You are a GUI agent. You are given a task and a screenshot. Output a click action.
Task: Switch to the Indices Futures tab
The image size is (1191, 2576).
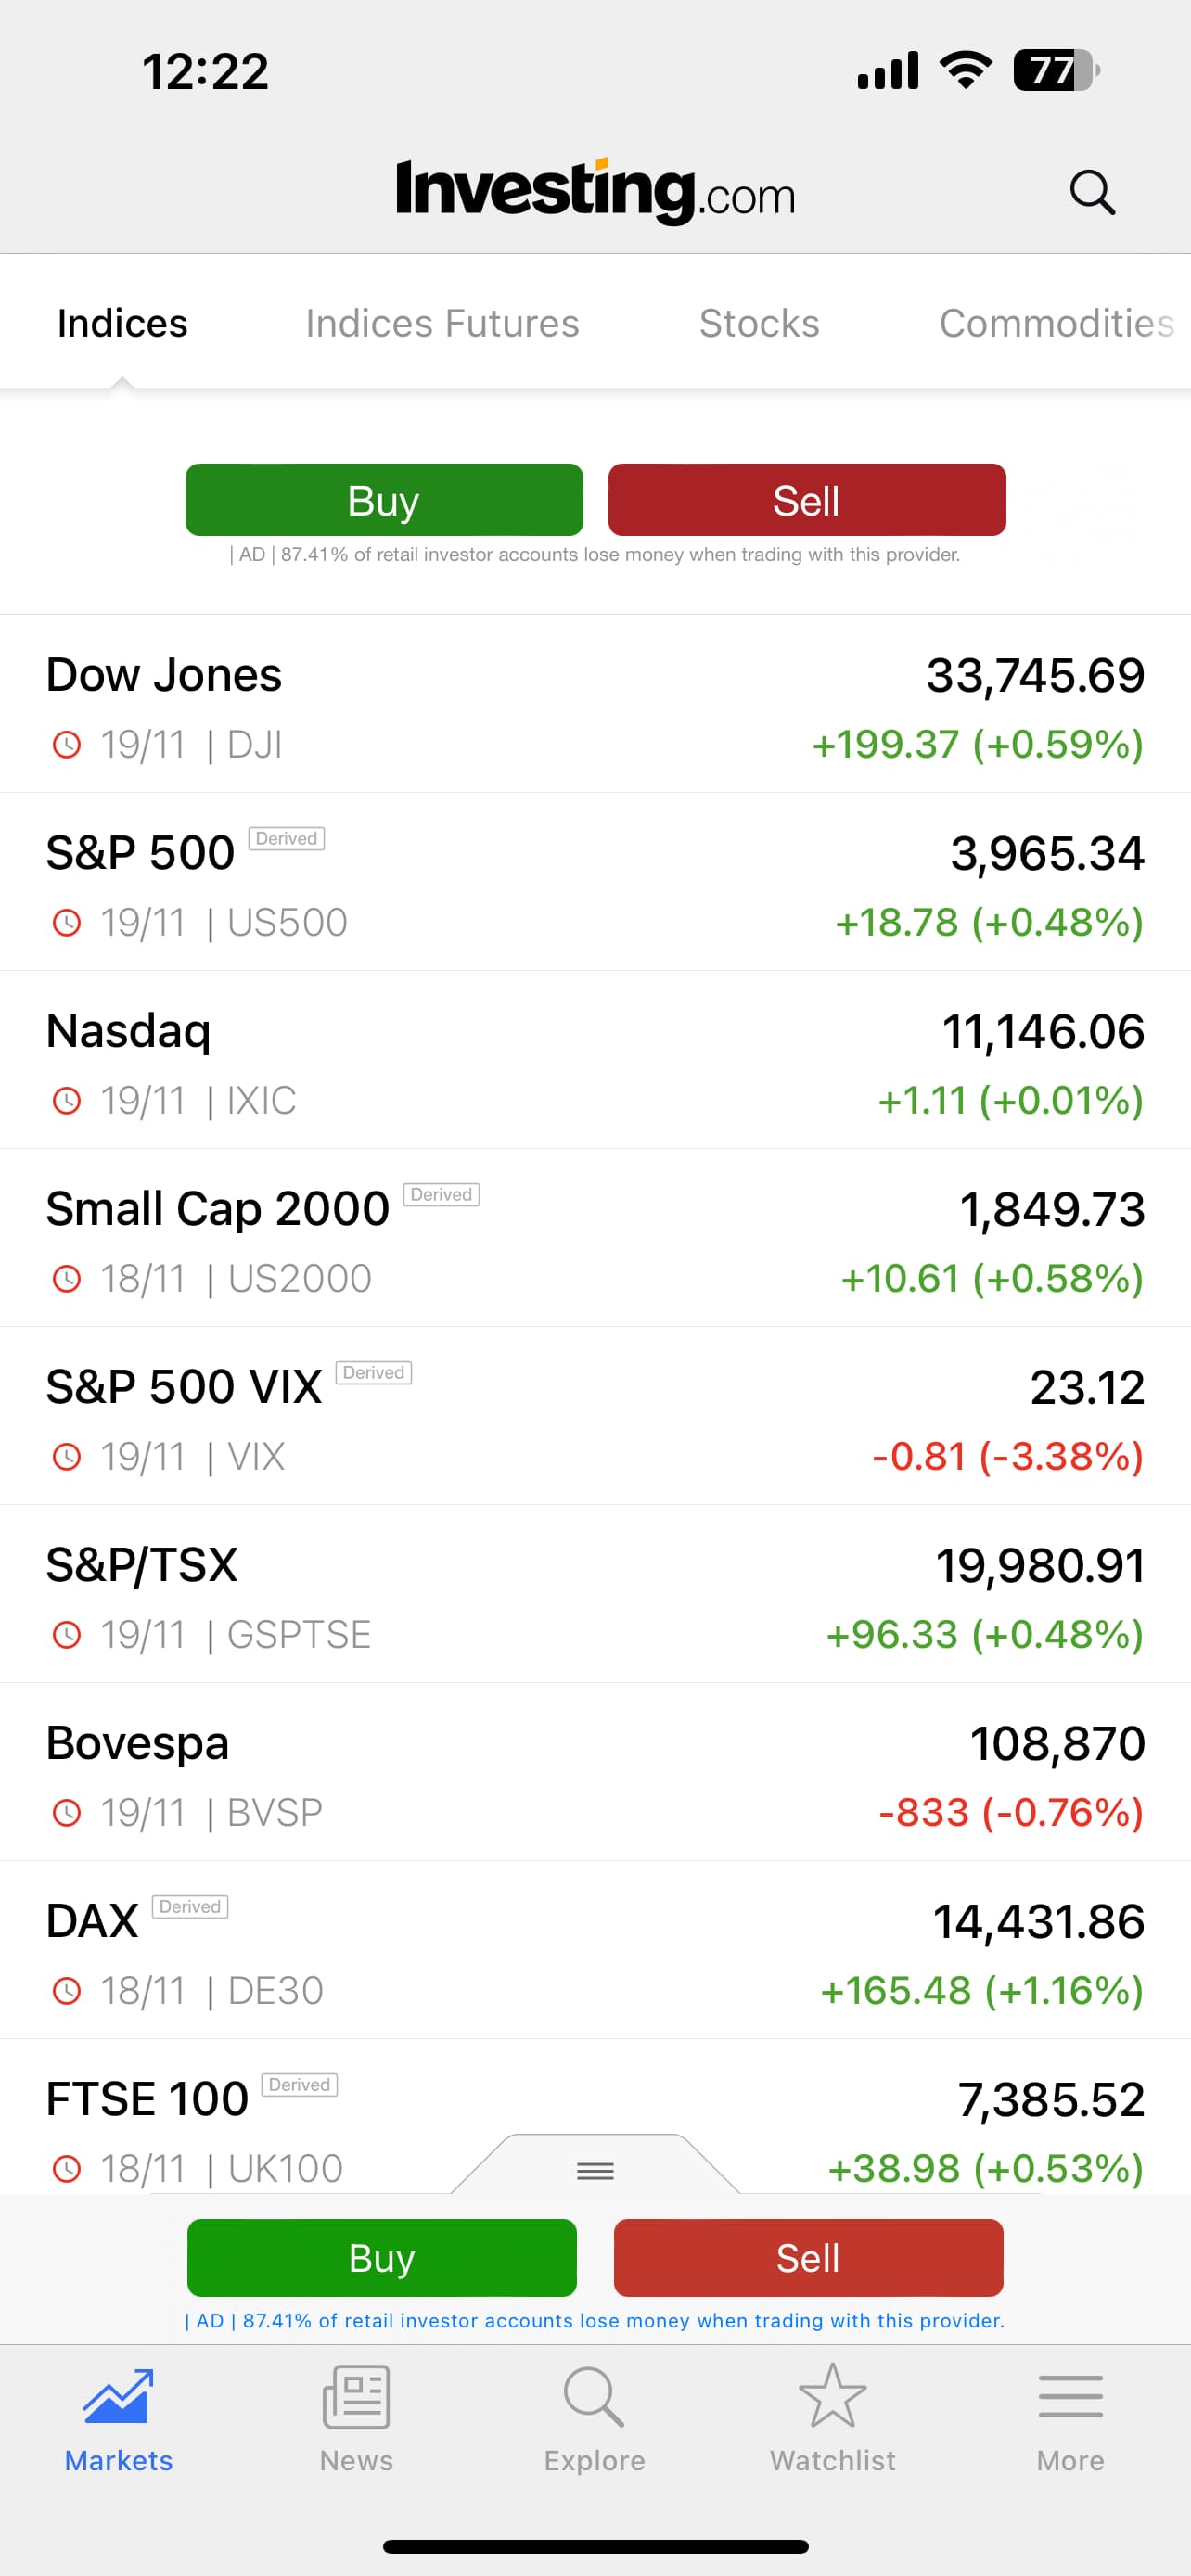tap(442, 323)
